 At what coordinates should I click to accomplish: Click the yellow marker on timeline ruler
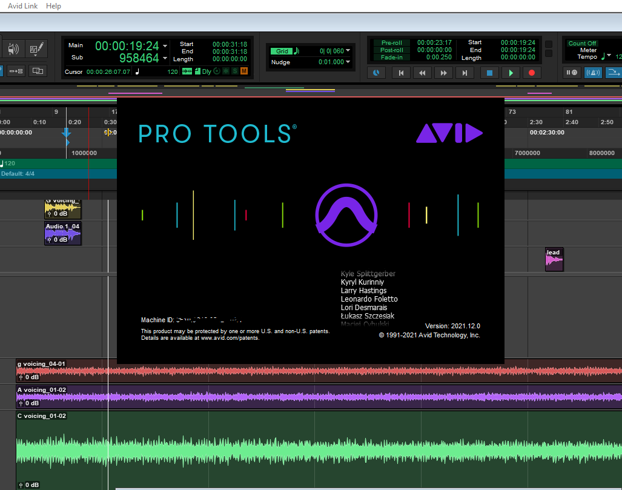(x=107, y=132)
